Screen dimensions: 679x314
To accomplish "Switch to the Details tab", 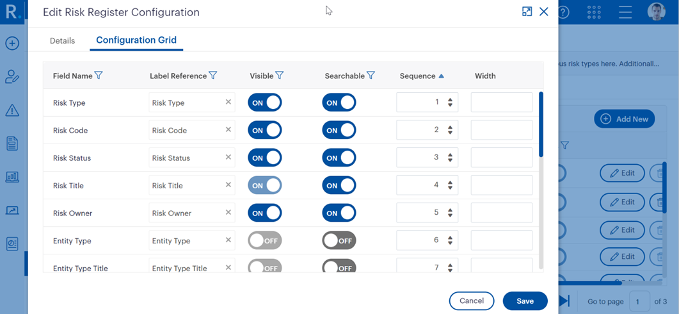I will (x=62, y=40).
